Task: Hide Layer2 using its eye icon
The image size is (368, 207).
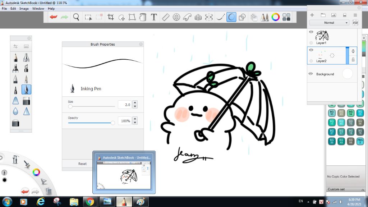Action: click(x=311, y=50)
